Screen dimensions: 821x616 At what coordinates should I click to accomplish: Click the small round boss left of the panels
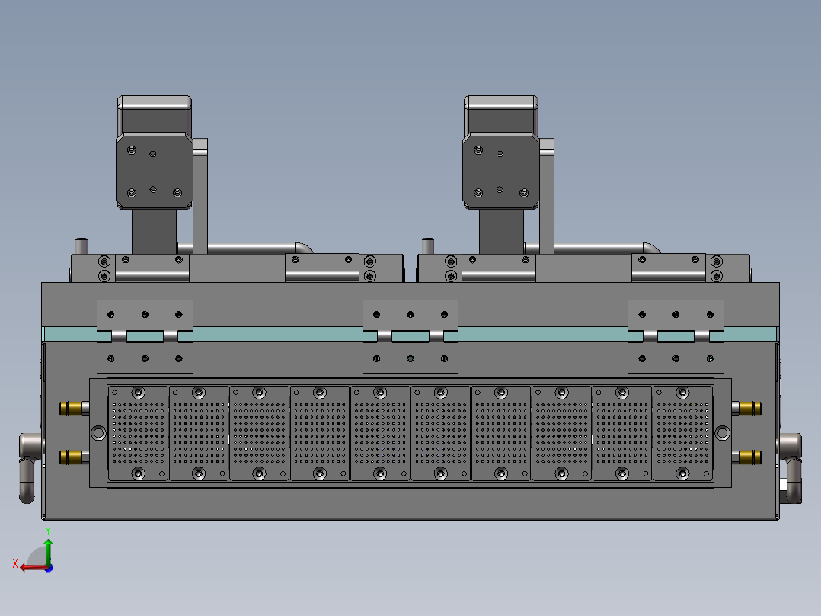pos(98,432)
